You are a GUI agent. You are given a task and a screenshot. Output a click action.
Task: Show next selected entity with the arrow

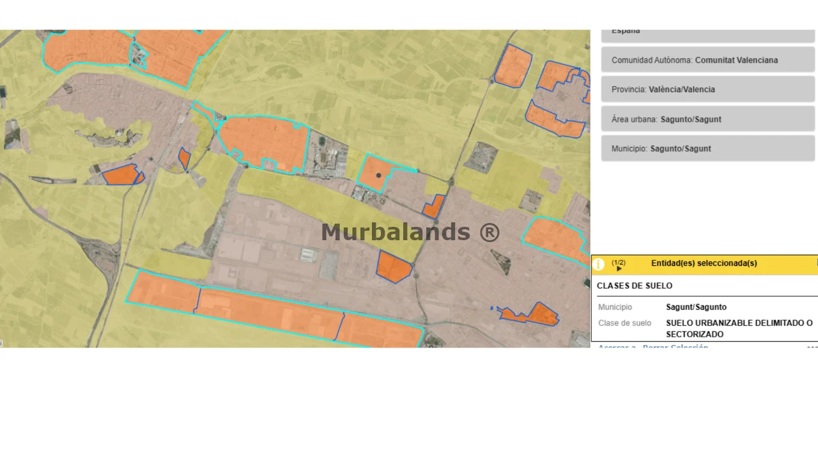tap(619, 269)
